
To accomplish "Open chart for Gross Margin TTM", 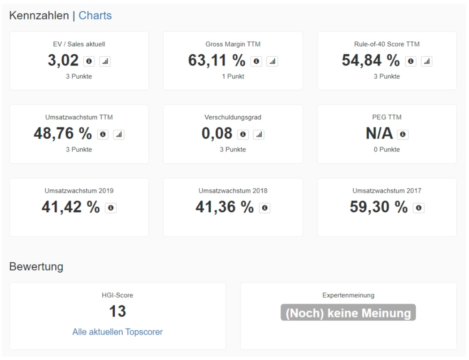I will tap(272, 61).
